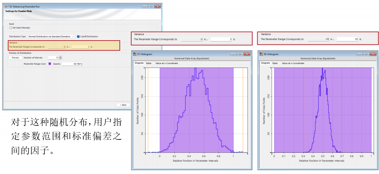379x174 pixels.
Task: Click the Opacity field showing 50.196 %
Action: click(x=73, y=64)
